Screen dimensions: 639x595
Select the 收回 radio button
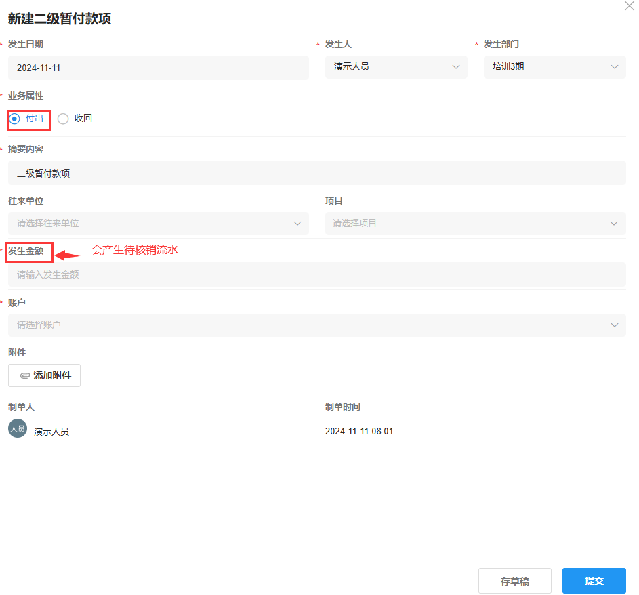pyautogui.click(x=63, y=118)
